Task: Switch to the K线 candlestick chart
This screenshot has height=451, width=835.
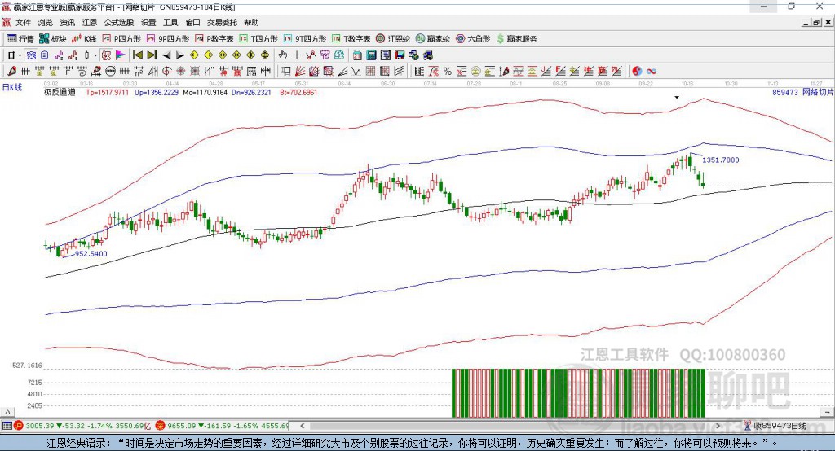Action: coord(84,39)
